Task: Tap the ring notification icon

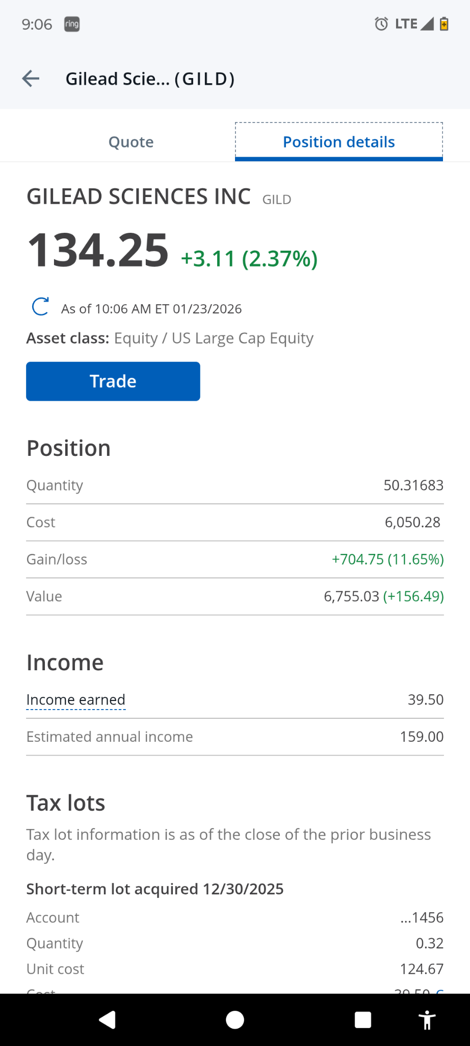Action: click(x=72, y=24)
